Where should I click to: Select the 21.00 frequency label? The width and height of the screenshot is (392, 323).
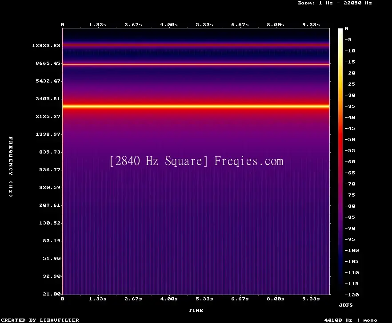click(x=52, y=294)
